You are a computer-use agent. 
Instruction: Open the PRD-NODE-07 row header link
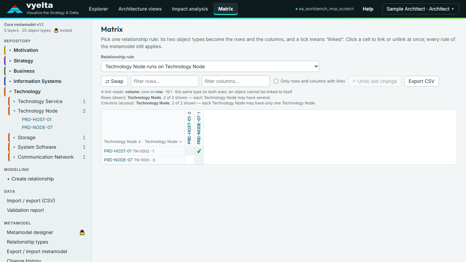click(x=118, y=160)
